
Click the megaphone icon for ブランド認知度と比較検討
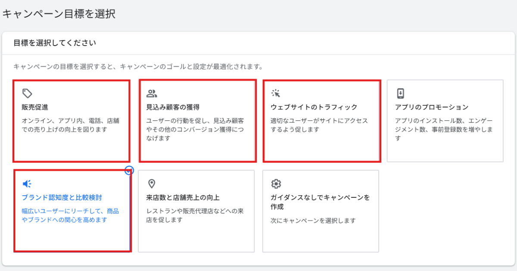coord(27,184)
